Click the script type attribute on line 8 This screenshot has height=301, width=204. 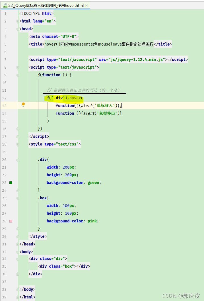[72, 67]
